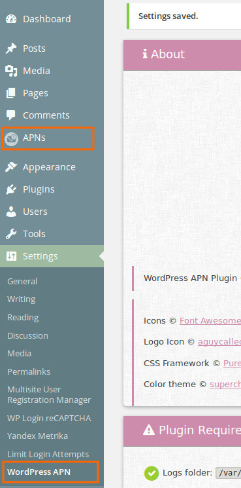Follow the Pure CSS Framework link

(232, 363)
